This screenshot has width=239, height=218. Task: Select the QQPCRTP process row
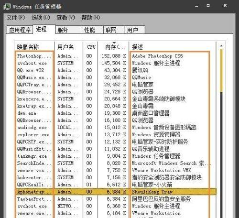tap(115, 142)
